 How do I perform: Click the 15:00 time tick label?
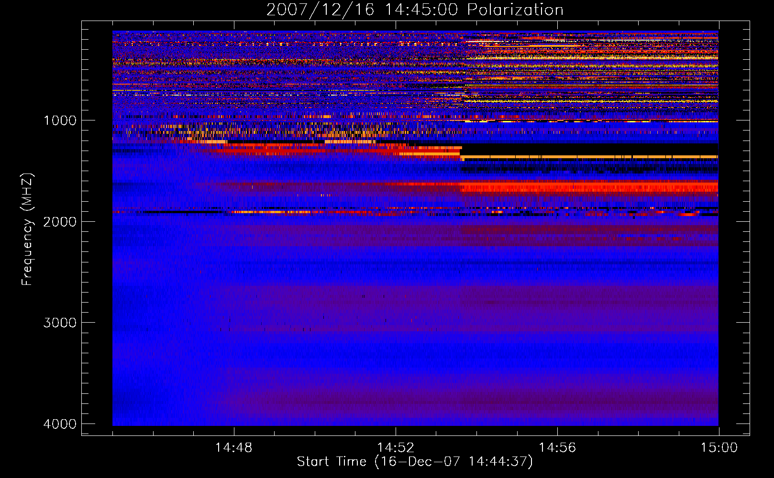(719, 448)
